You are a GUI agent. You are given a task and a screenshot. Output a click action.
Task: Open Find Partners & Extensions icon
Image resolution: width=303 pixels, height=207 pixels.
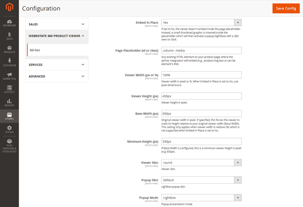coord(9,146)
